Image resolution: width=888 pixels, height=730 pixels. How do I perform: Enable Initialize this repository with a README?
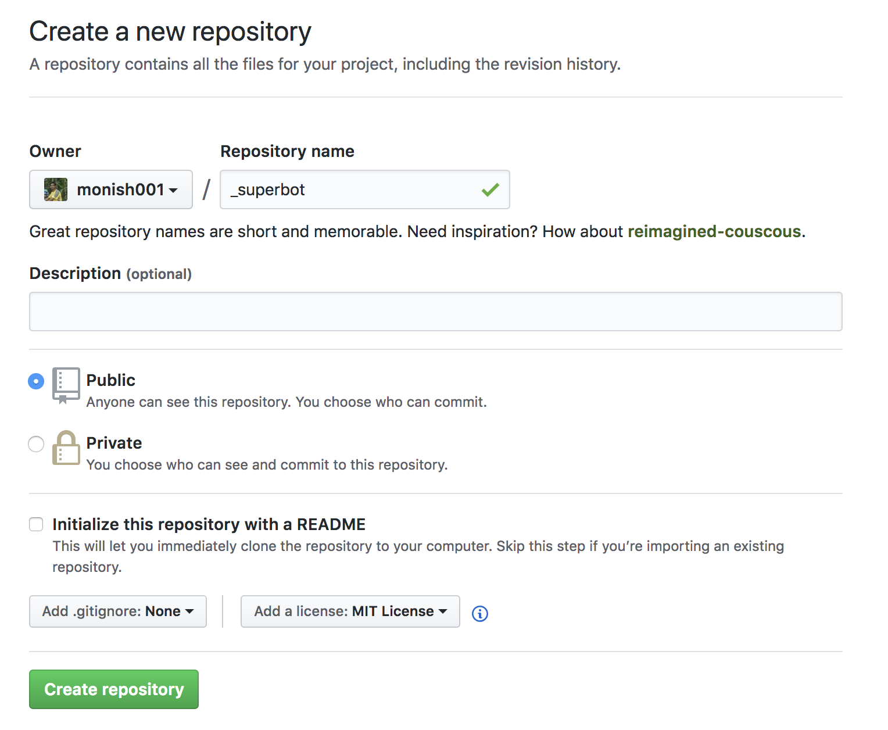[35, 524]
